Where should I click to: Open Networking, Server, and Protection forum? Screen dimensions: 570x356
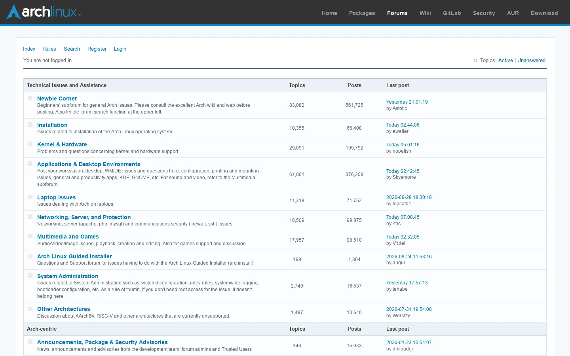[84, 217]
